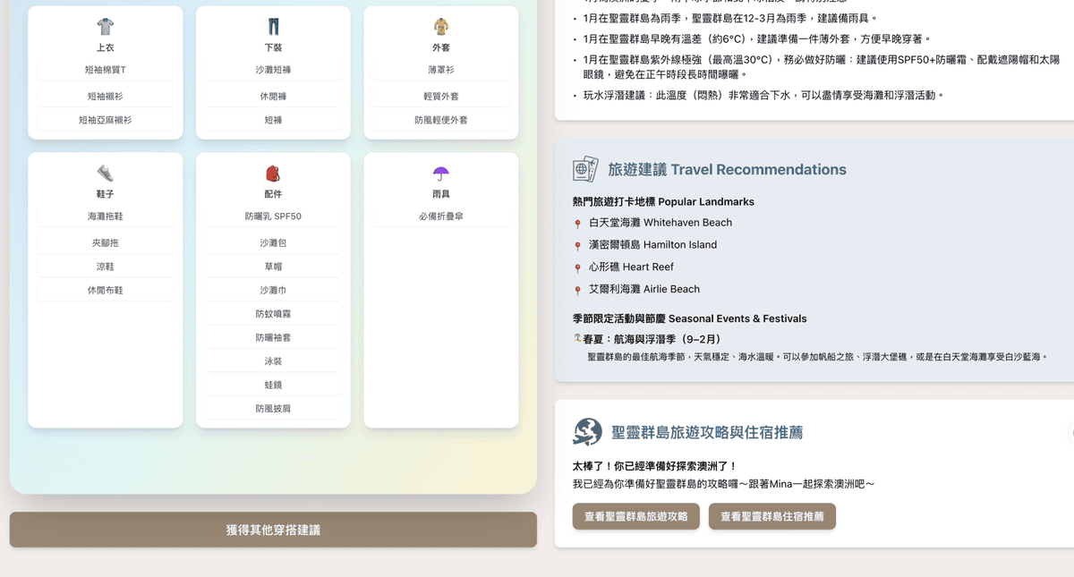
Task: Select 沙灘短褲 item
Action: pos(273,70)
